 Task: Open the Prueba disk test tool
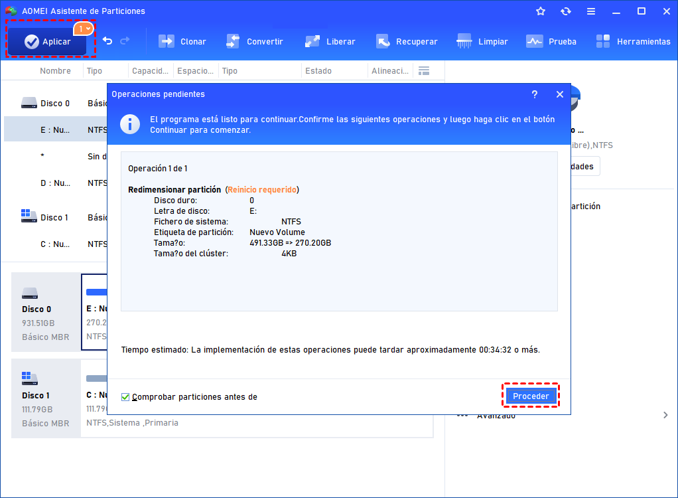point(551,41)
